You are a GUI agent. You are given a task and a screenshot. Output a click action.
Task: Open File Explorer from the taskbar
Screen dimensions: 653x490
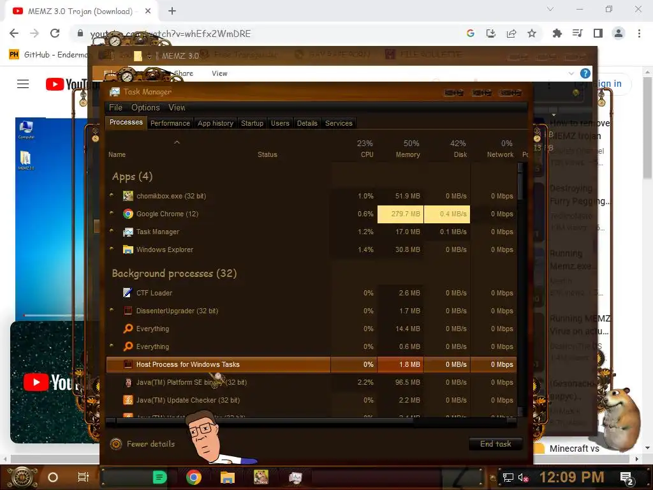[x=228, y=477]
